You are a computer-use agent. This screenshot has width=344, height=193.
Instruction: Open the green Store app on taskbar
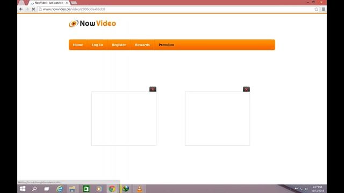pos(86,189)
